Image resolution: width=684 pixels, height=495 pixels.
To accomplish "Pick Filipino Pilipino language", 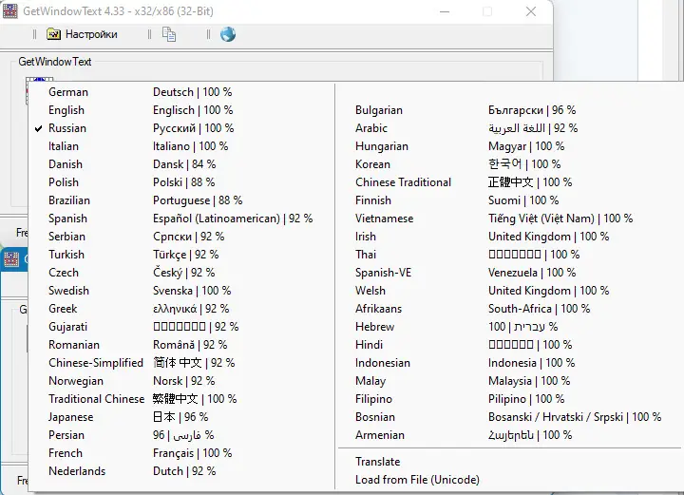I will click(509, 399).
